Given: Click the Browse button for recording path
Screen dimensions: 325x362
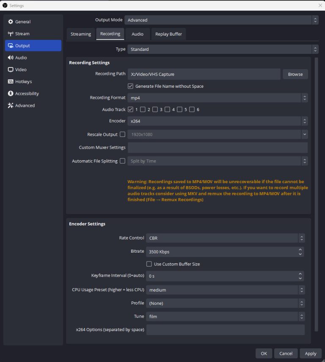Looking at the screenshot, I should coord(295,74).
